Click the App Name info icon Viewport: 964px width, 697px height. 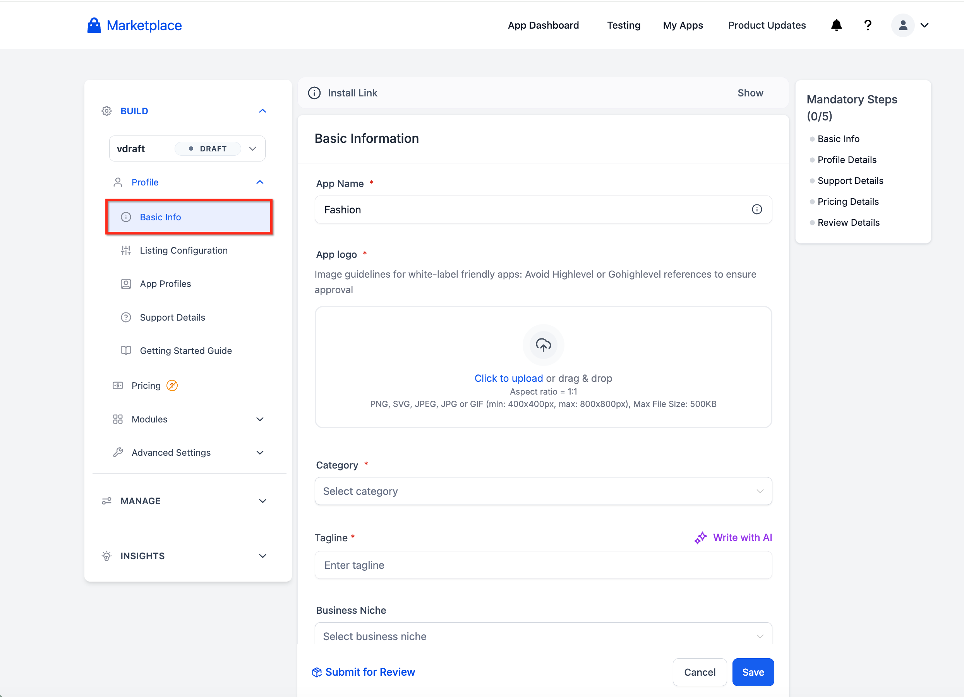point(756,209)
